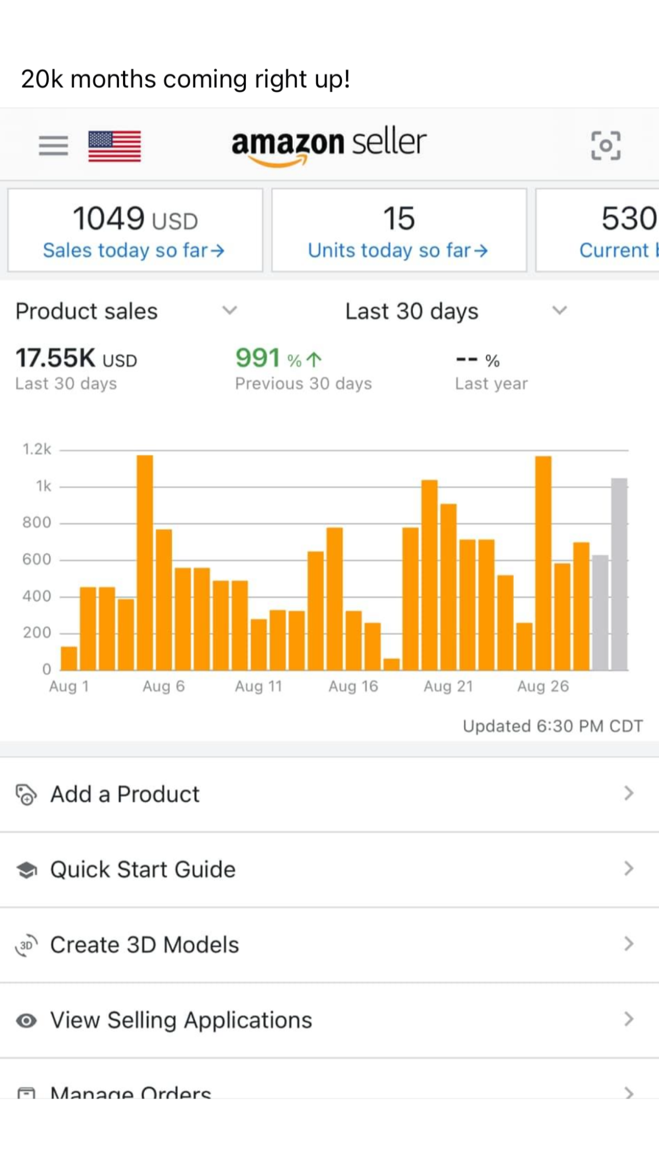Tap the Quick Start Guide graduation cap icon
Viewport: 659px width, 1173px height.
coord(26,870)
